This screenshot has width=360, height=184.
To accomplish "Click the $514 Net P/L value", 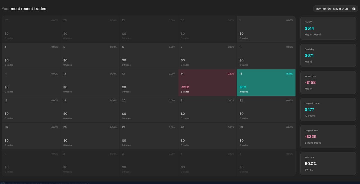I will click(x=309, y=28).
